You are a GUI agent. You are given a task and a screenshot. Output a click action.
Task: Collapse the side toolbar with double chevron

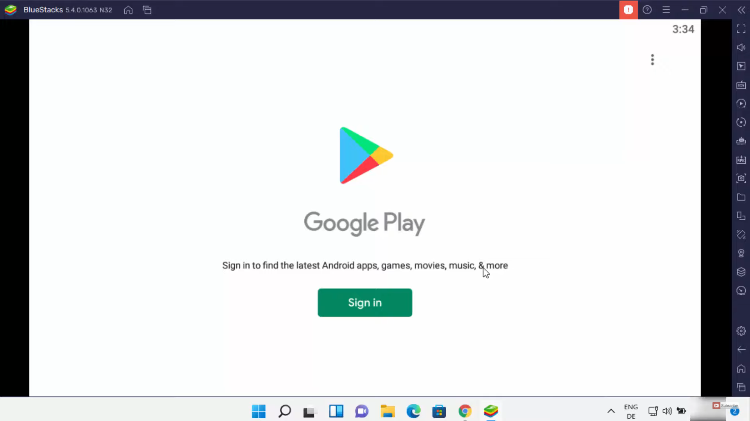click(741, 10)
